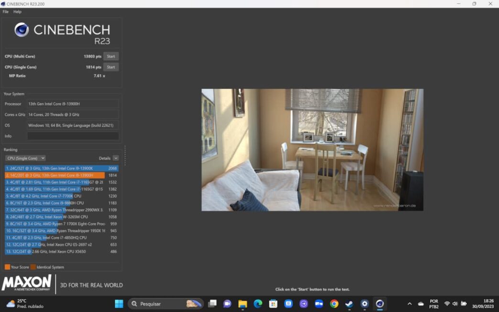Click the battery tray icon
Viewport: 499px width, 312px height.
[464, 304]
